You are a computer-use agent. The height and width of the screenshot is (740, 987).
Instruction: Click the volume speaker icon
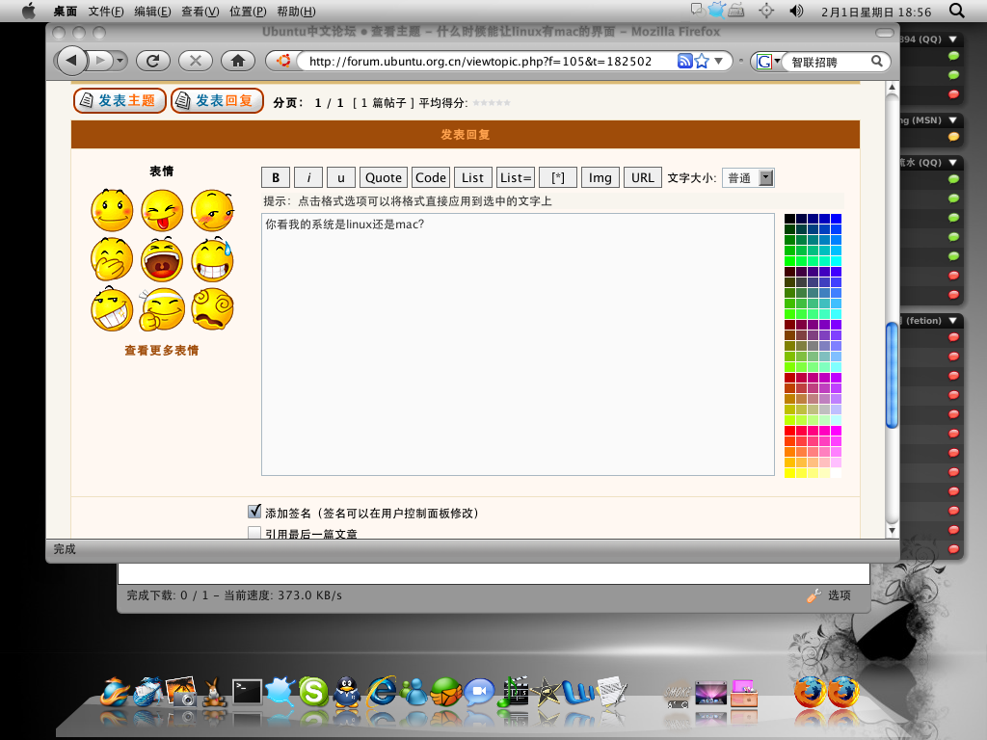[796, 11]
